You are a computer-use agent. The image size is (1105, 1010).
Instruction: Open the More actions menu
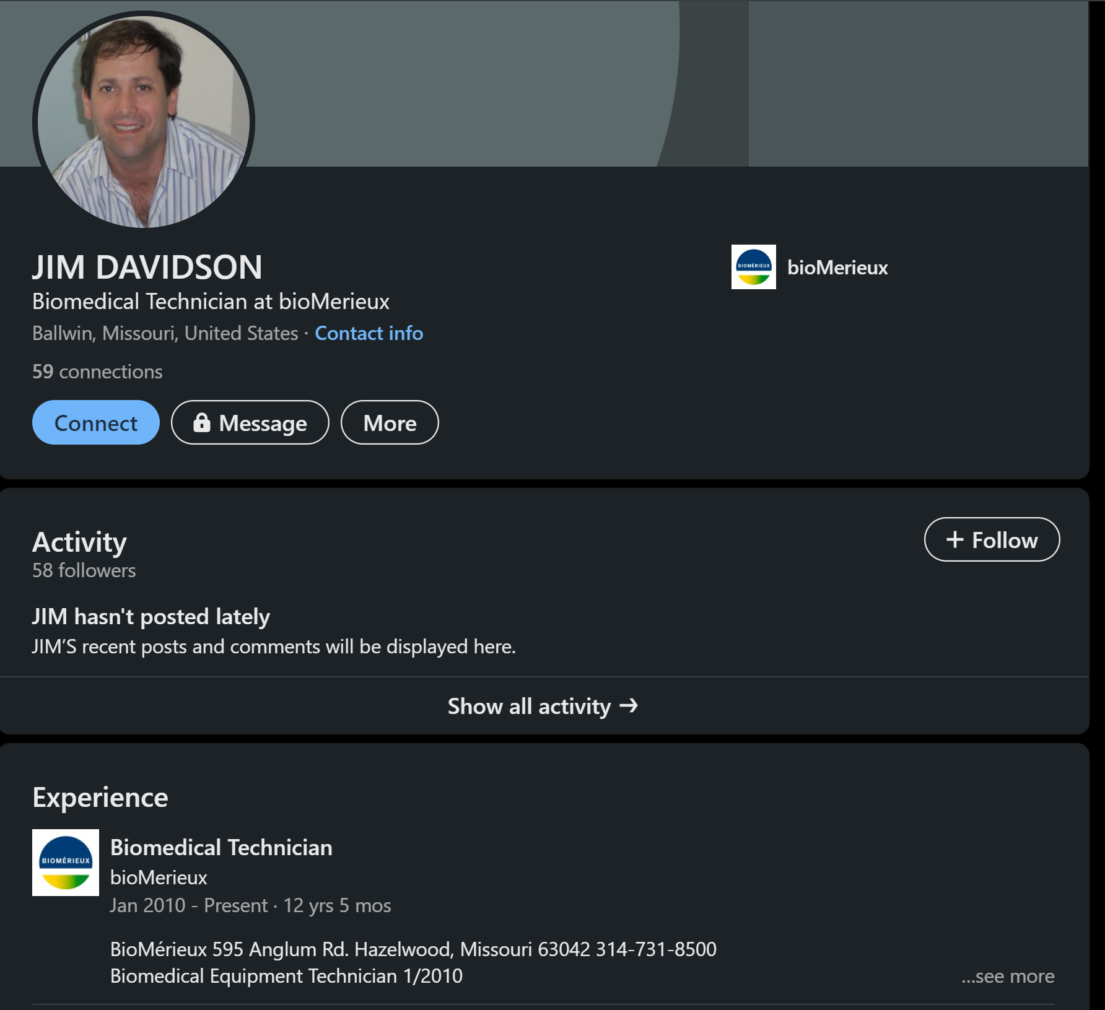(x=390, y=422)
